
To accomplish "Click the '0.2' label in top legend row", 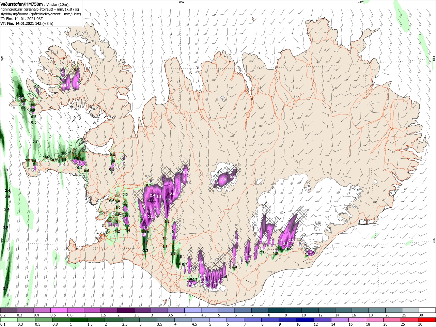I will click(x=3, y=315).
